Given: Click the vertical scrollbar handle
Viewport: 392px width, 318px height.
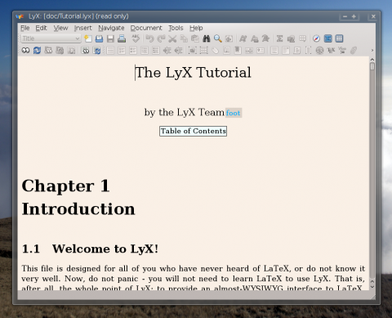Looking at the screenshot, I should click(x=372, y=66).
